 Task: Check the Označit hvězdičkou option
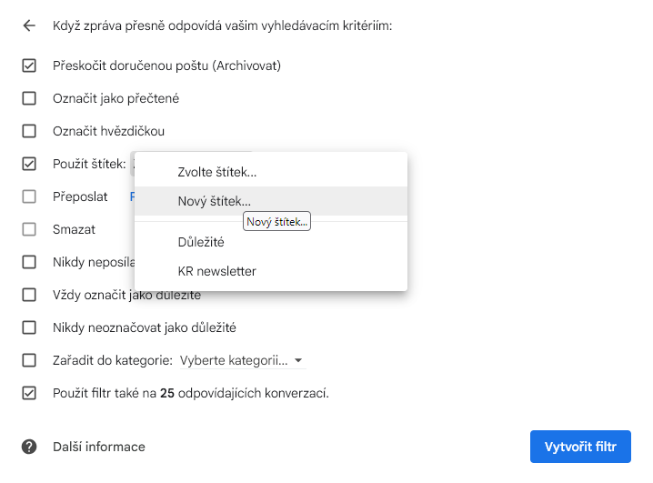29,131
